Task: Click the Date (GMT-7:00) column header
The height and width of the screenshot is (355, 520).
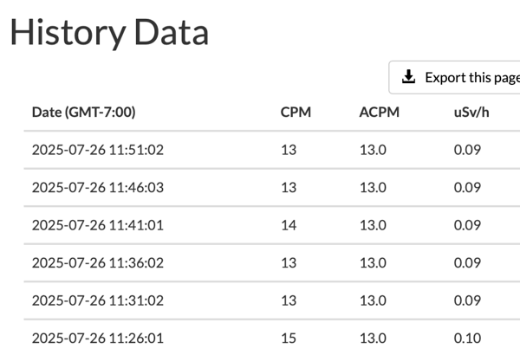Action: point(83,112)
